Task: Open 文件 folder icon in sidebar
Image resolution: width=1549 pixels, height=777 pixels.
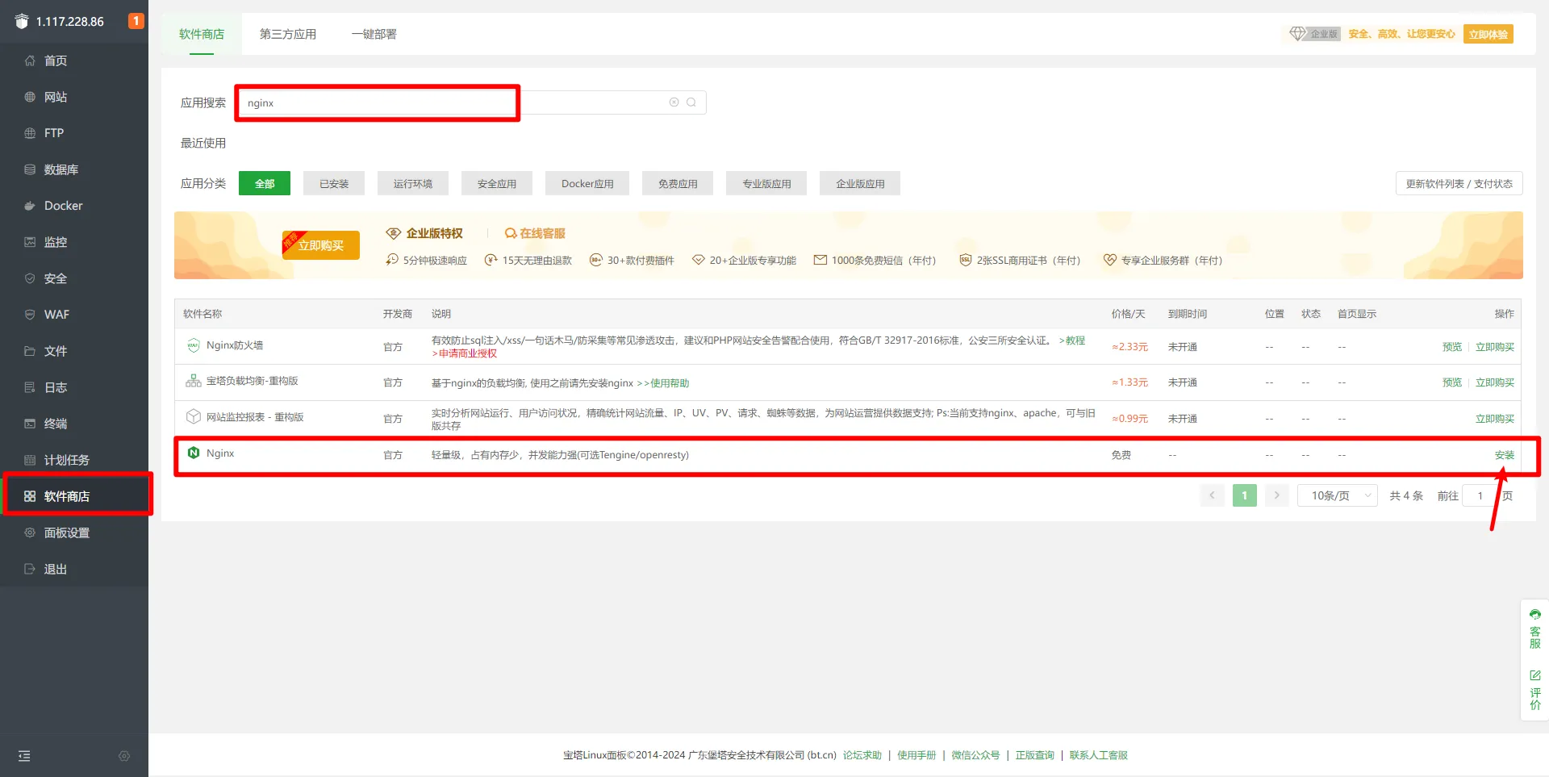Action: click(30, 351)
